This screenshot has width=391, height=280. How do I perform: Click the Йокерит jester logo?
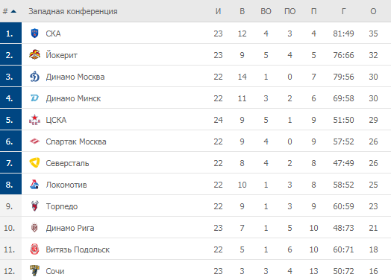pyautogui.click(x=34, y=55)
